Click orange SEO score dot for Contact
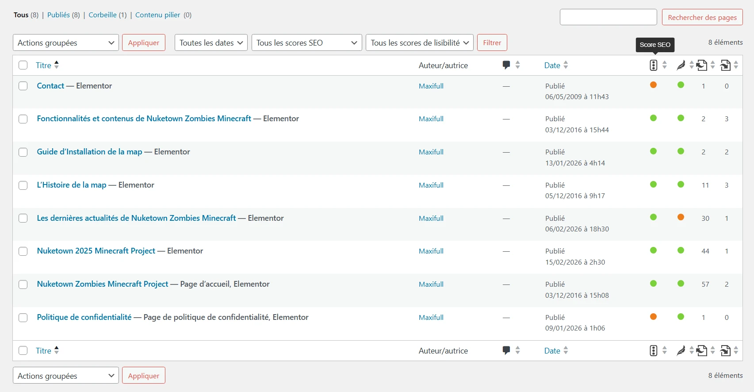Image resolution: width=754 pixels, height=392 pixels. click(653, 85)
